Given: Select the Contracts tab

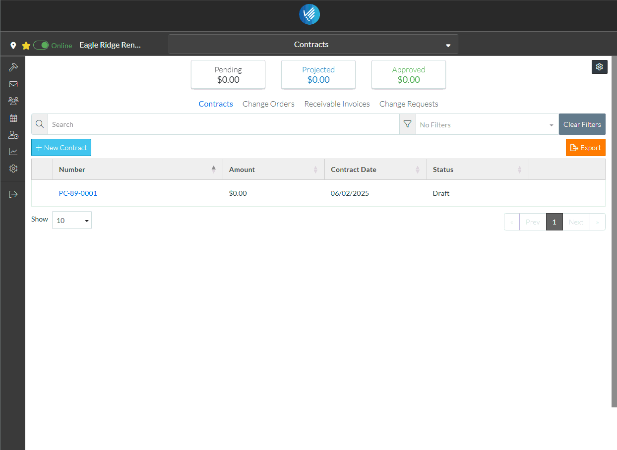Looking at the screenshot, I should (216, 104).
